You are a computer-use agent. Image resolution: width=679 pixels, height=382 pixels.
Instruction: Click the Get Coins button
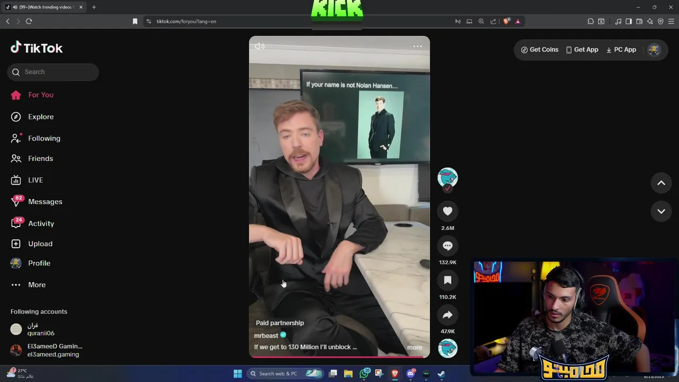(539, 50)
